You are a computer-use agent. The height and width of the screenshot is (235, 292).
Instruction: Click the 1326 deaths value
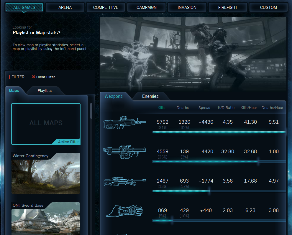(184, 122)
